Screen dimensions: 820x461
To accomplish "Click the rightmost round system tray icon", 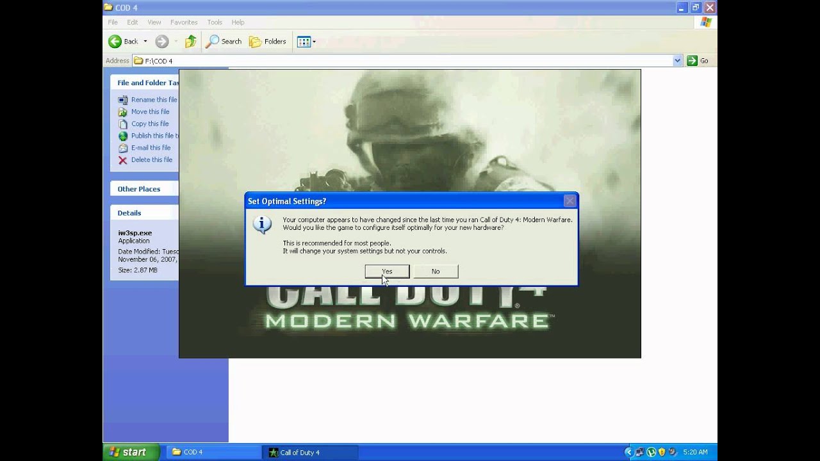I will [x=673, y=452].
